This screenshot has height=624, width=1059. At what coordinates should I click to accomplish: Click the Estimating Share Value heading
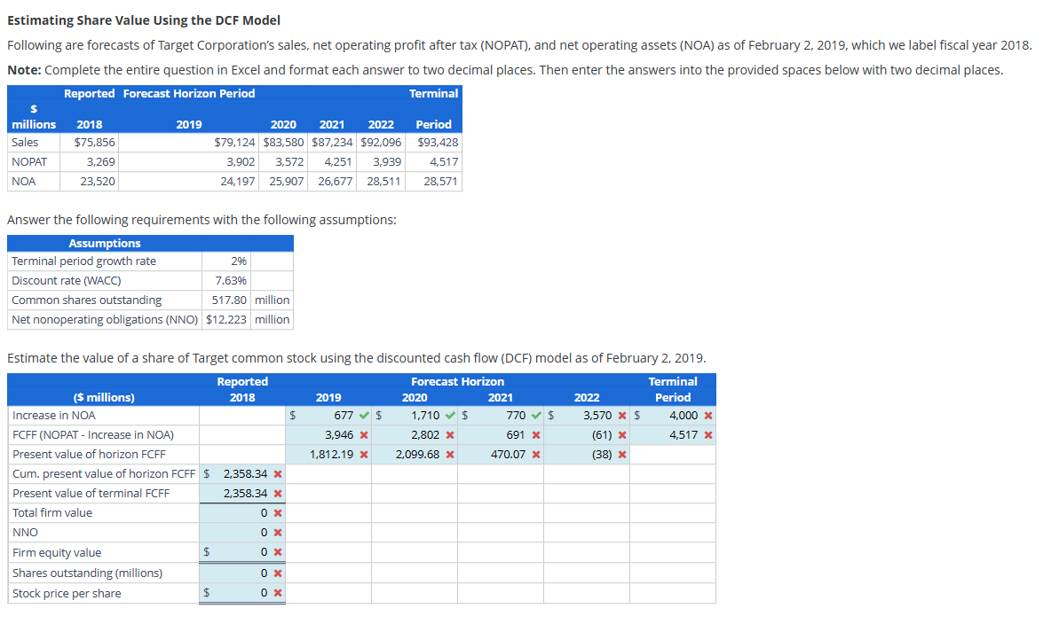click(144, 20)
